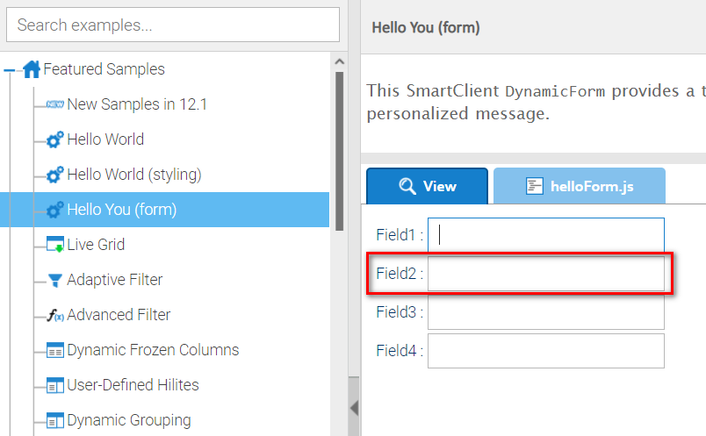
Task: Click the scroll up arrow in the tree
Action: pyautogui.click(x=339, y=61)
